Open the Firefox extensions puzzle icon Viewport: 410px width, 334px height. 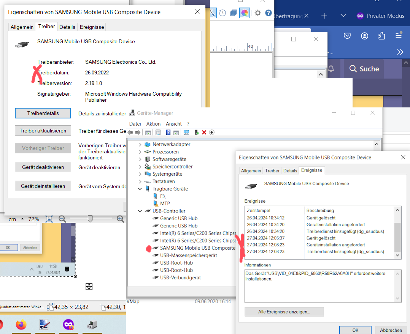click(381, 36)
